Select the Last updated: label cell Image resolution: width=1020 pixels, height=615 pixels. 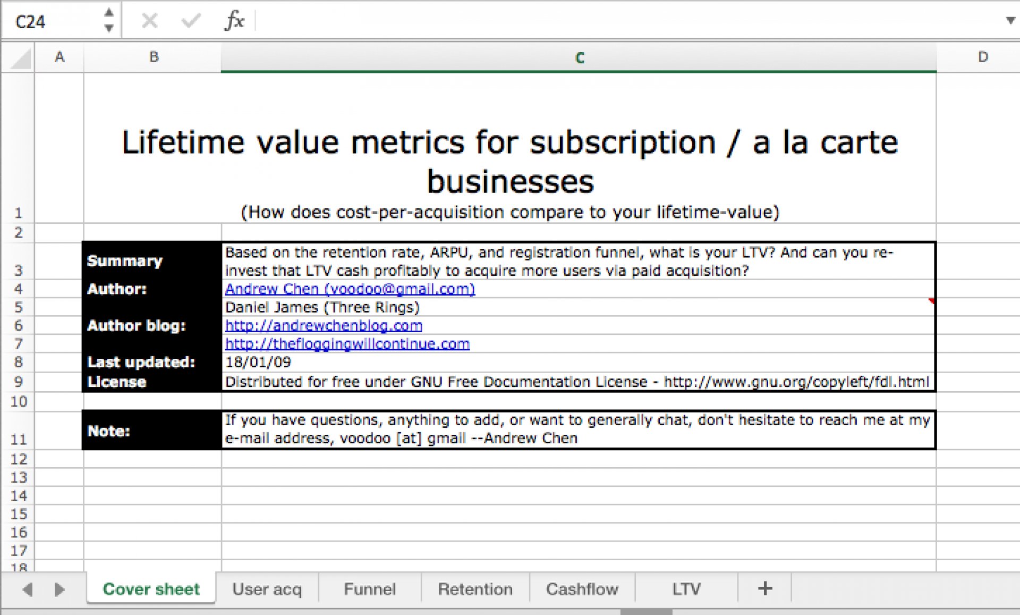click(x=152, y=363)
